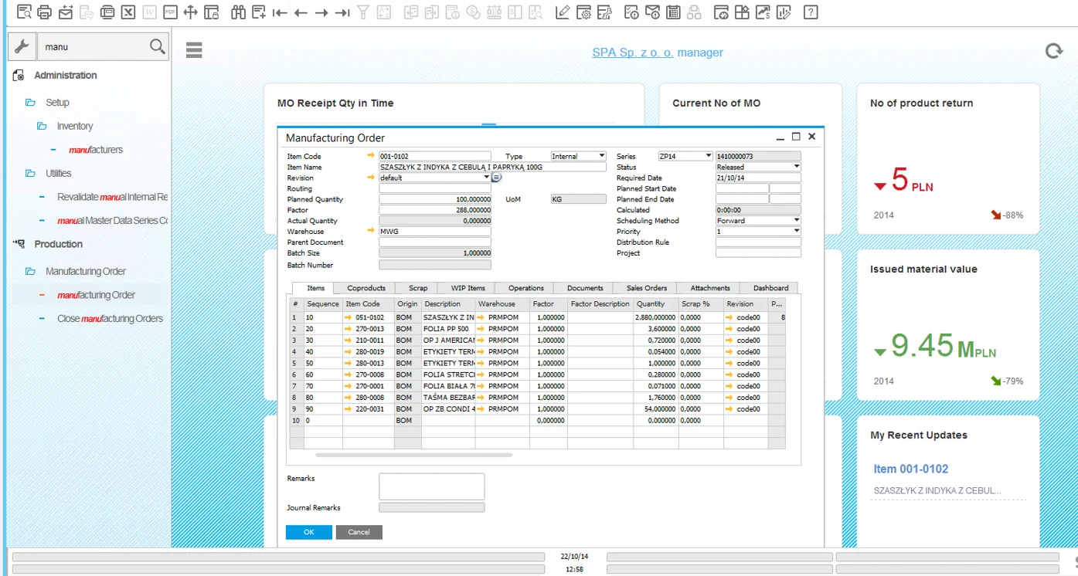Click the Print icon in the toolbar
This screenshot has height=576, width=1078.
coord(45,12)
